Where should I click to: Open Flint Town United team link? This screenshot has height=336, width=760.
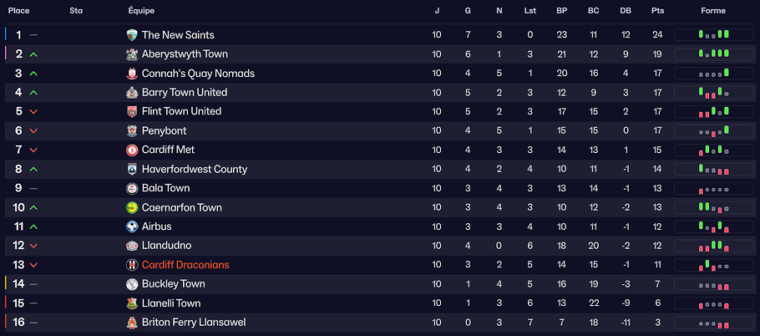[x=181, y=112]
